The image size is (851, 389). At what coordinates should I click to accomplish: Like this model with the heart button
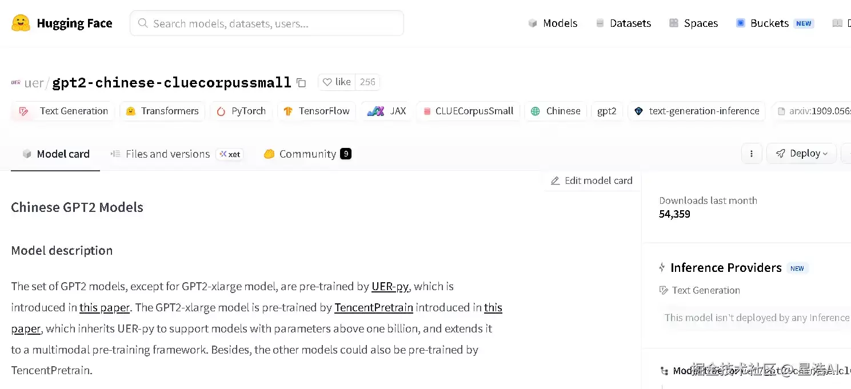point(337,82)
